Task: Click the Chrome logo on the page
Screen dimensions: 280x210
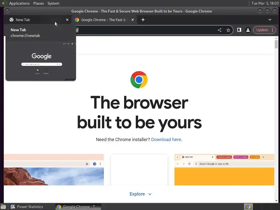Action: pyautogui.click(x=139, y=80)
